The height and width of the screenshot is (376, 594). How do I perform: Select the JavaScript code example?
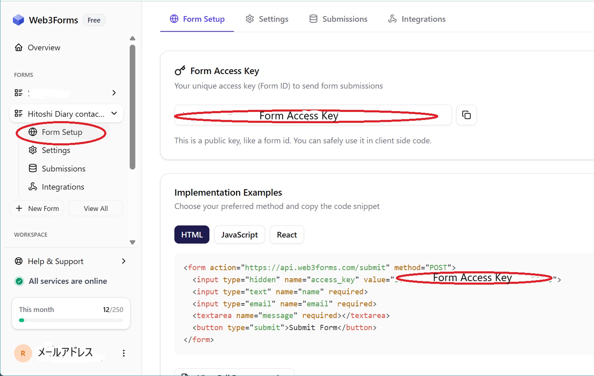pos(239,235)
